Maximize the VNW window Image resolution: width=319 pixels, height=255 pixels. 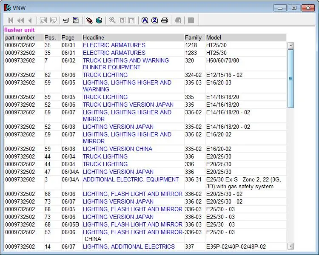[294, 8]
